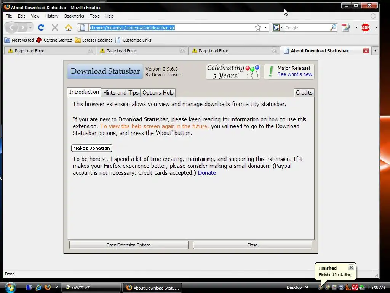This screenshot has width=390, height=293.
Task: Go forward one page
Action: point(22,27)
